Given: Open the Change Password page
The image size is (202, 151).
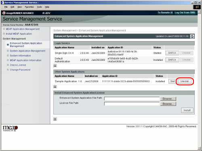Looking at the screenshot, I should (x=20, y=70).
